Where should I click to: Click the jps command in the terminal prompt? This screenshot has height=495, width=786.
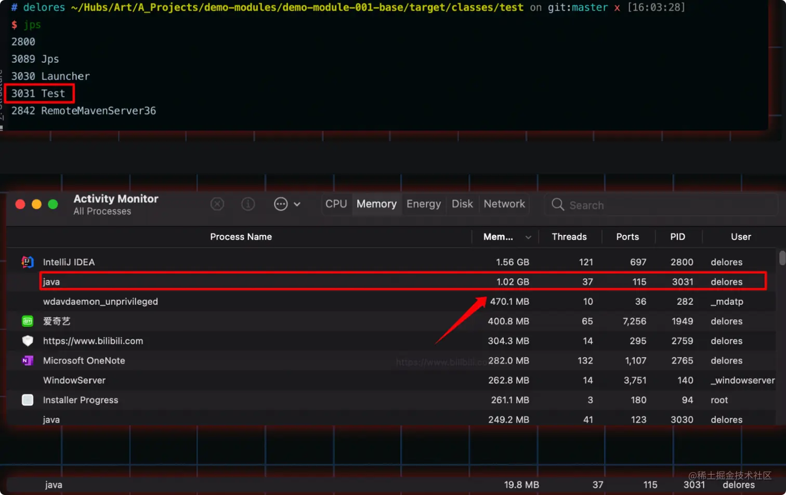click(32, 24)
